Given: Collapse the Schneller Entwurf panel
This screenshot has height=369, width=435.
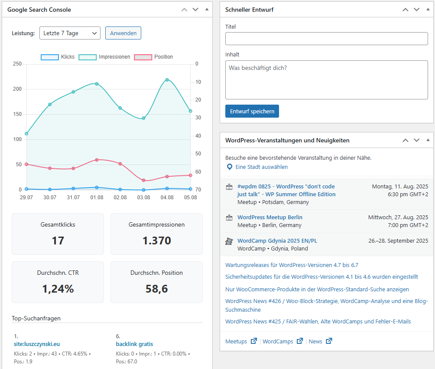Looking at the screenshot, I should 428,10.
